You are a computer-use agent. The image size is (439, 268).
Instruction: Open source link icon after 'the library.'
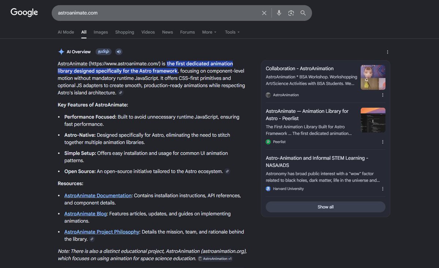coord(92,239)
